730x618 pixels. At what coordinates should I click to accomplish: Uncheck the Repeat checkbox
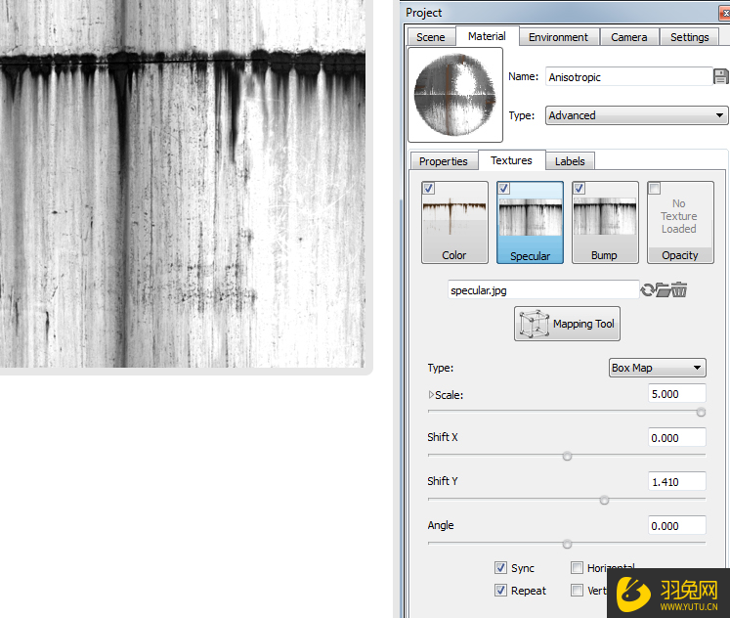(x=500, y=591)
